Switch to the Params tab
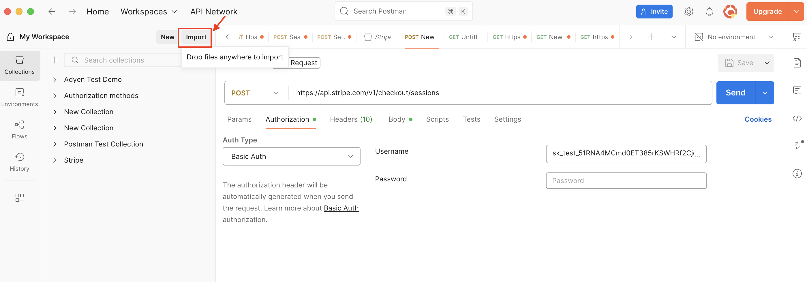Screen dimensions: 807x282 (239, 119)
